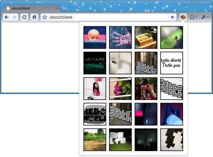Open the Hello World wooden stamp thumbnail
Viewport: 213px width, 157px height.
click(146, 37)
